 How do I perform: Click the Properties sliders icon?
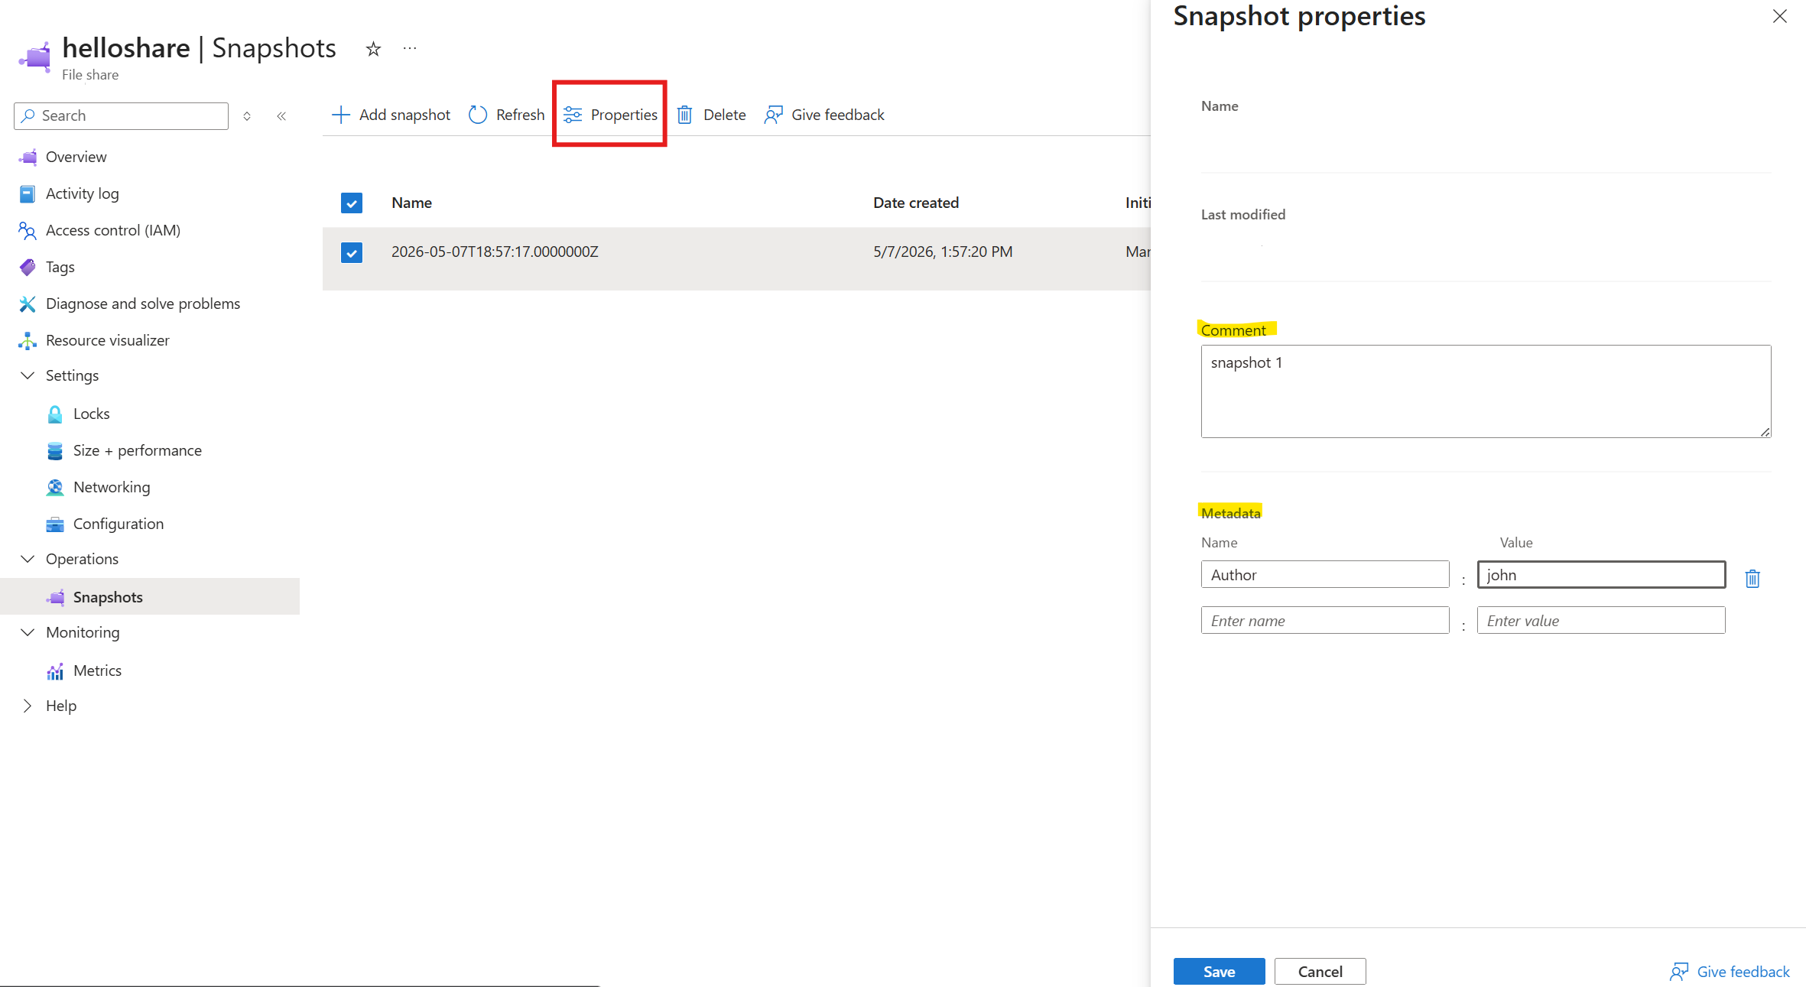point(573,115)
